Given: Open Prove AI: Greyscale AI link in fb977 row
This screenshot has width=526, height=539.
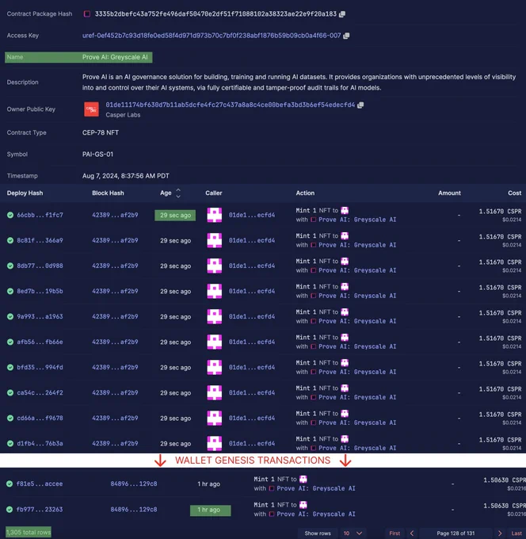Looking at the screenshot, I should (x=316, y=514).
